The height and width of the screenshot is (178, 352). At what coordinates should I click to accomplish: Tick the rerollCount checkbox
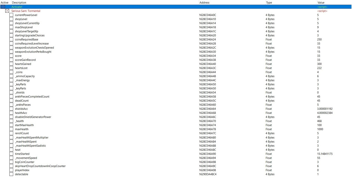pos(11,133)
